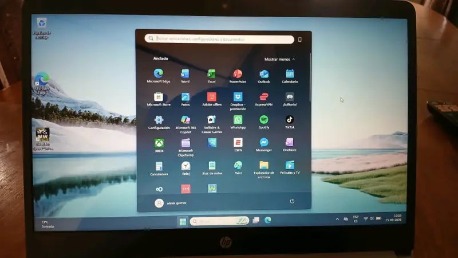Open the taskbar clock and date
458x258 pixels.
(x=393, y=218)
